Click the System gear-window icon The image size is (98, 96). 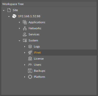(x=25, y=40)
